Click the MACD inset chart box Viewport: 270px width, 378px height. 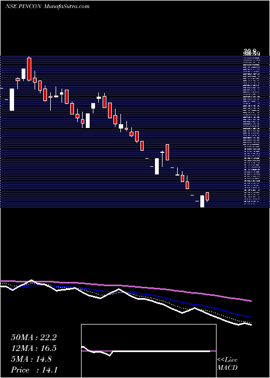tap(148, 351)
